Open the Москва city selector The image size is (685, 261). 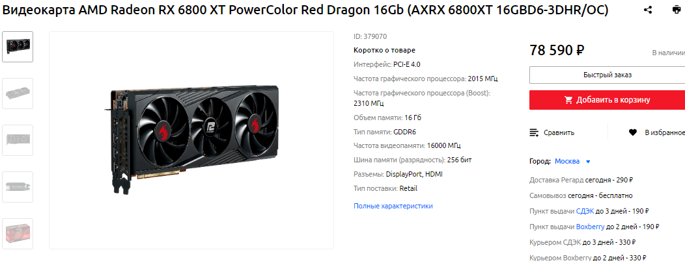coord(567,161)
